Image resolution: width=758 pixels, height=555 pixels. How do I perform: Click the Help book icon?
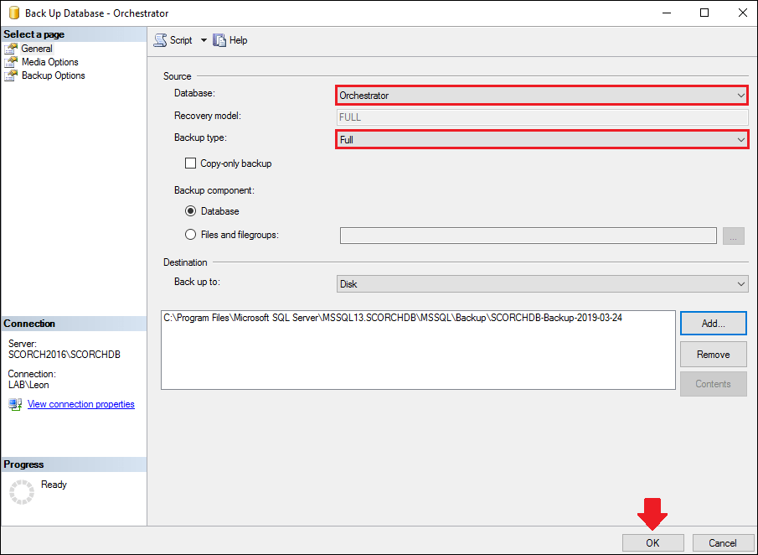point(219,40)
